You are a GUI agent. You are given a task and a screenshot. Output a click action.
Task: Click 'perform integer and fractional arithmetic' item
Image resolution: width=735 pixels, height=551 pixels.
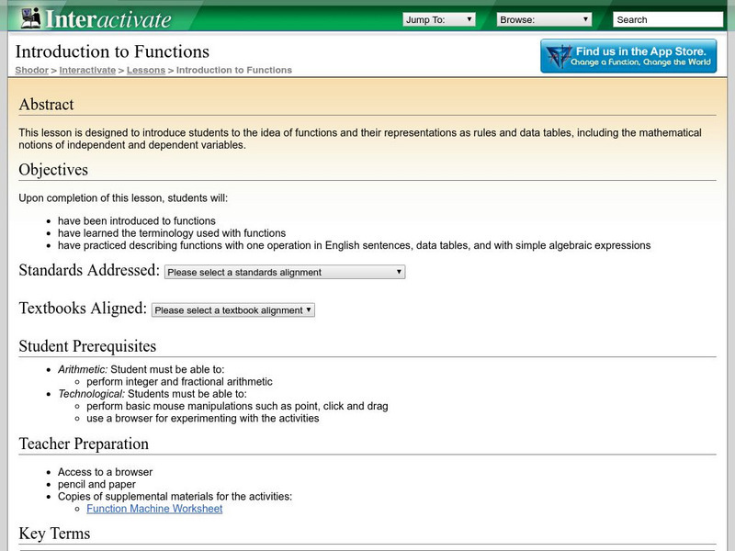179,382
